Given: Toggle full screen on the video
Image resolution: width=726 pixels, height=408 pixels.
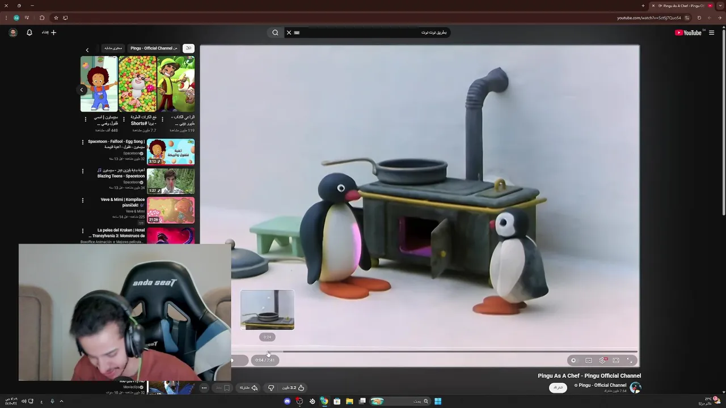Looking at the screenshot, I should (x=630, y=360).
